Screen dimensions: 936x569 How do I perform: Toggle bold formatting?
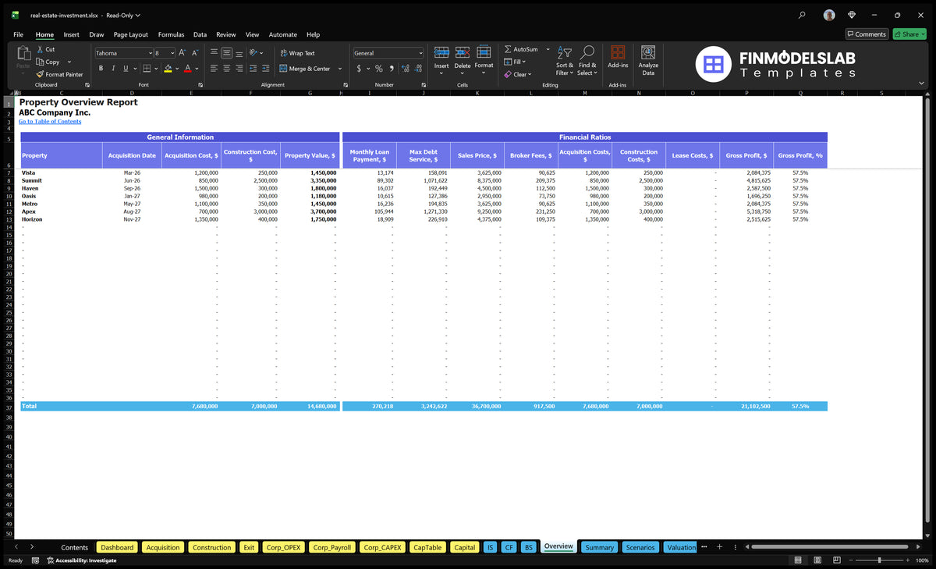(101, 69)
